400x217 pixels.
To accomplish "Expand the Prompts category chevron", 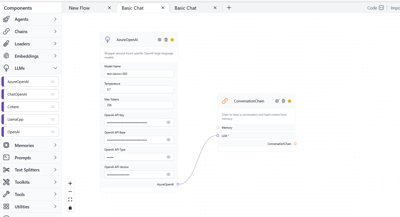I will tap(55, 157).
